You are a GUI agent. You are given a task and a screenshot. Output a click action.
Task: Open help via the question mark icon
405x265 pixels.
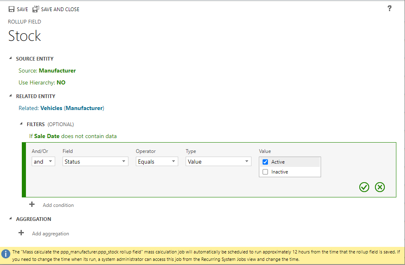389,8
